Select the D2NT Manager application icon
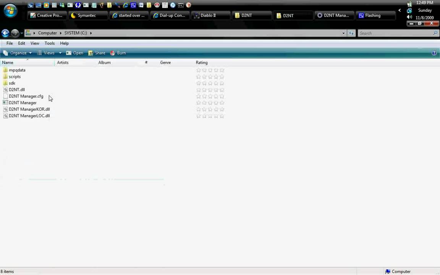The height and width of the screenshot is (275, 440). point(5,102)
